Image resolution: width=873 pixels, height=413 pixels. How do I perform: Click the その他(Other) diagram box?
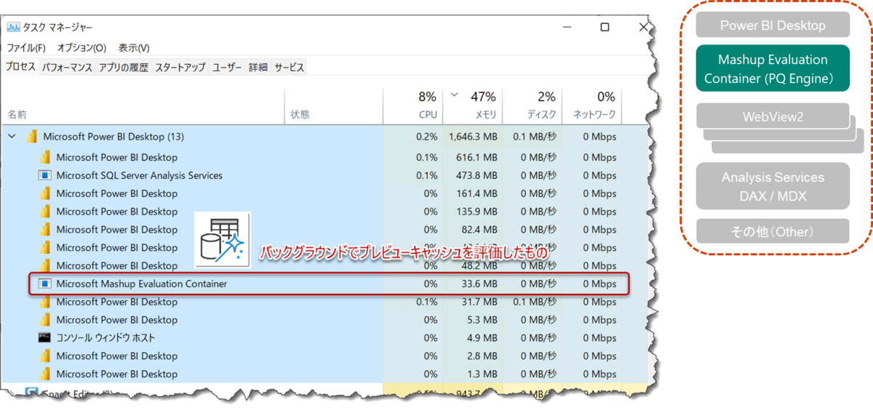click(x=773, y=231)
